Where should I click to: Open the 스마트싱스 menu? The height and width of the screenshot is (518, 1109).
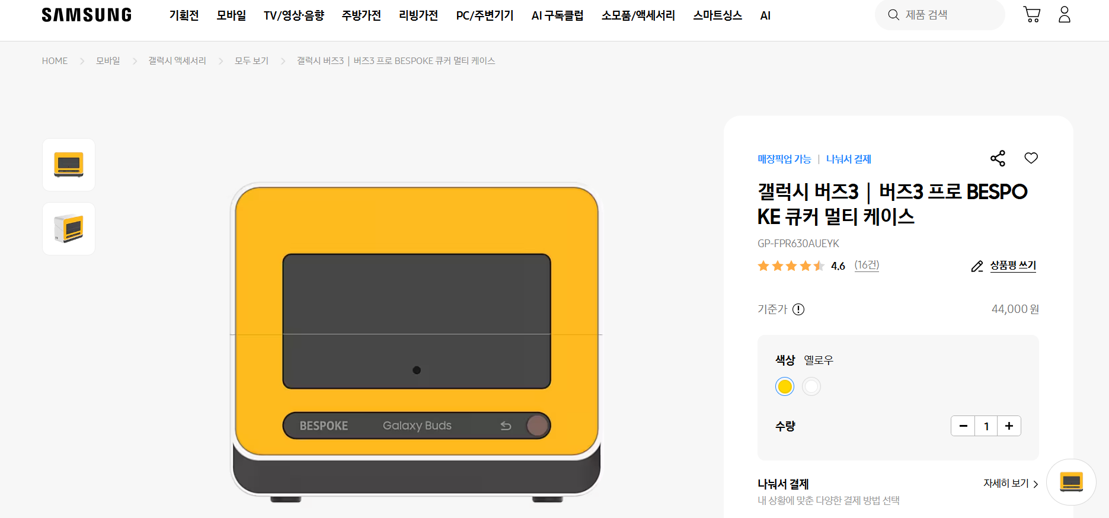tap(718, 15)
